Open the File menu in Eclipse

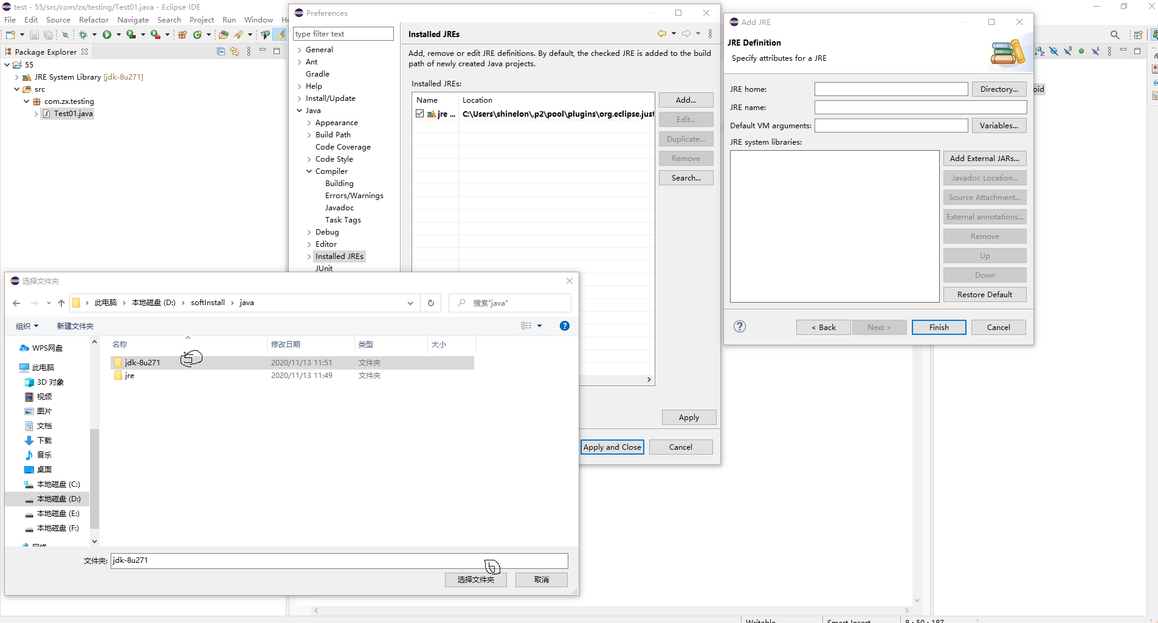point(10,19)
